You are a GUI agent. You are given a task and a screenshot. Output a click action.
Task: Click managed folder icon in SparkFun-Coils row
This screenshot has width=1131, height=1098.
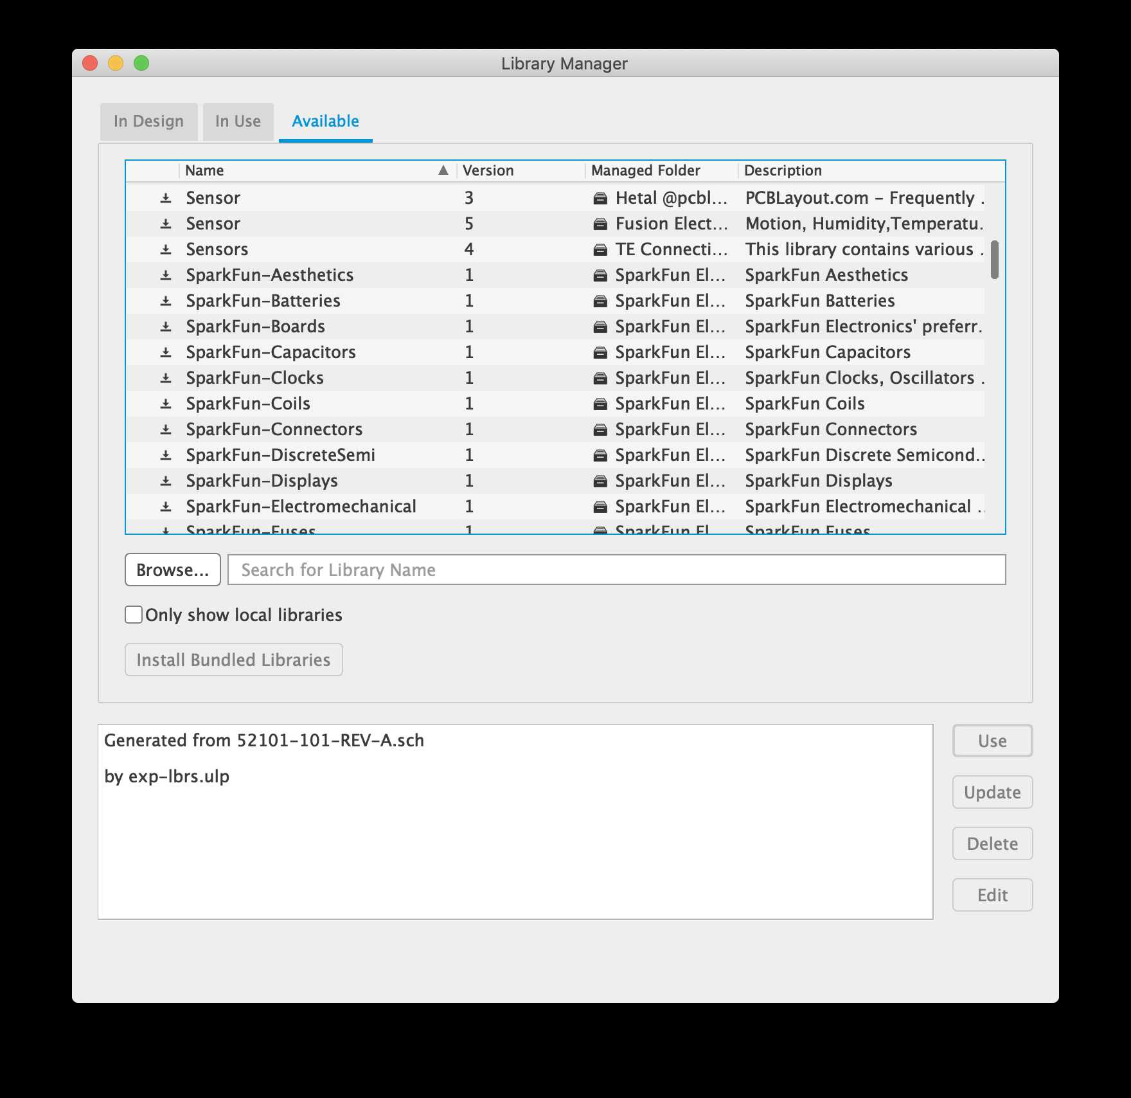(x=600, y=404)
